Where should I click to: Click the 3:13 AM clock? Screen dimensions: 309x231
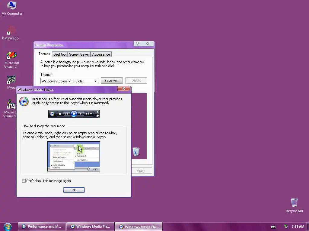pyautogui.click(x=298, y=226)
